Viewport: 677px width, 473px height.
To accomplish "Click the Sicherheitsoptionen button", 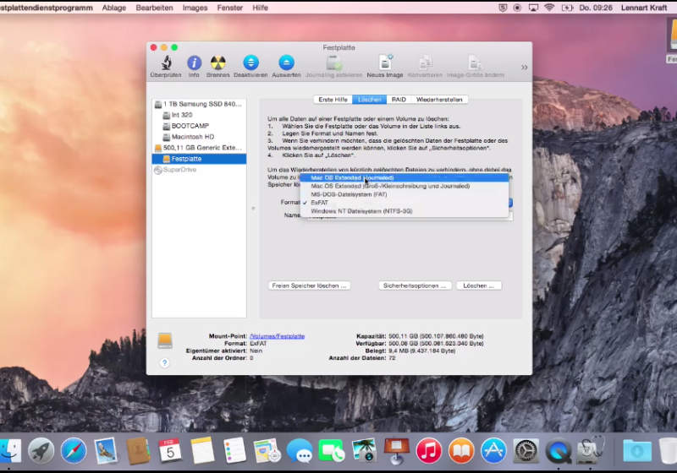I will 415,285.
